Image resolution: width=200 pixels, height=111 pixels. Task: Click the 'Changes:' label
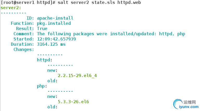(24, 50)
